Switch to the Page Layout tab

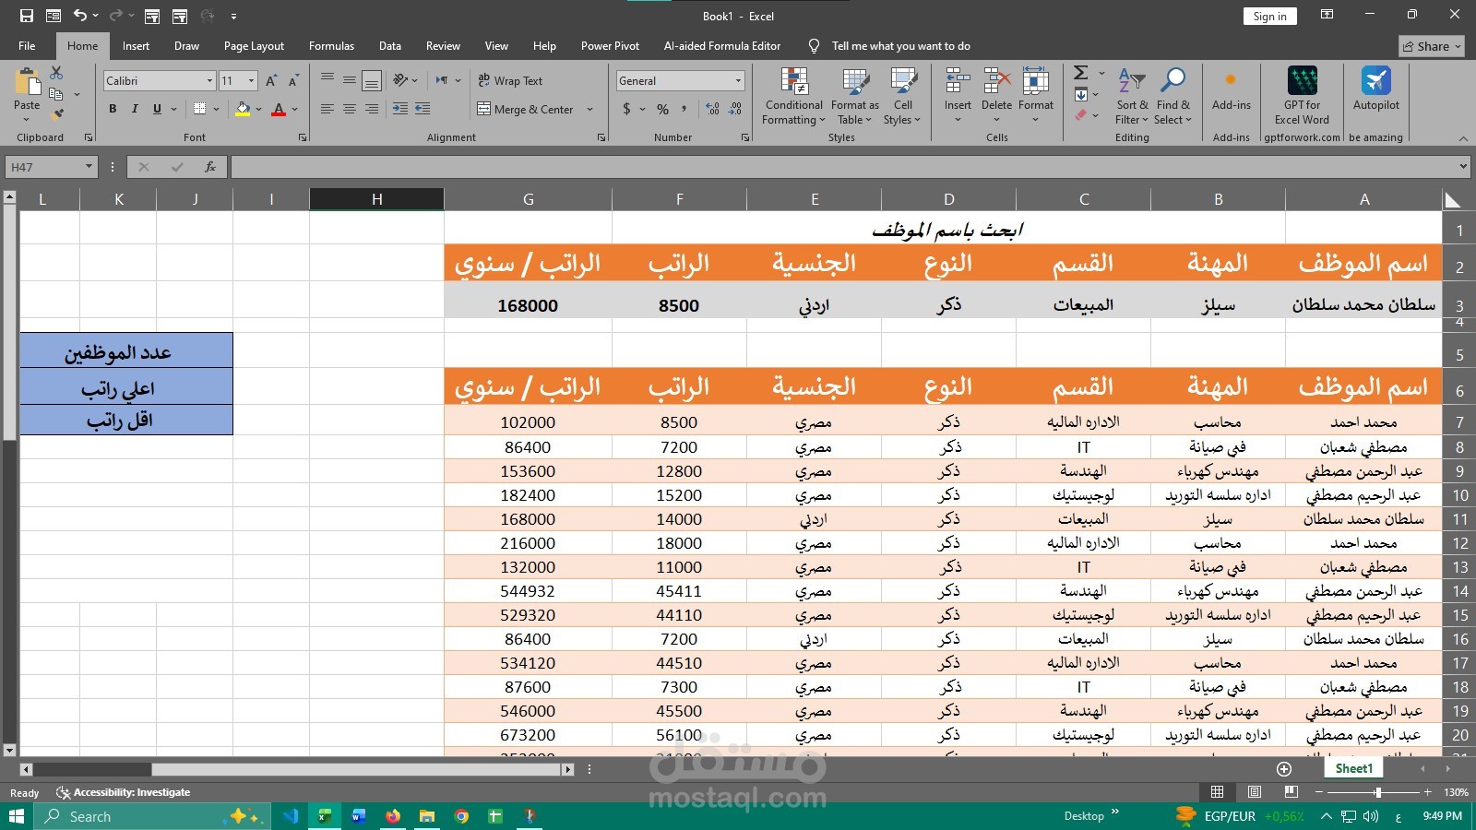254,46
